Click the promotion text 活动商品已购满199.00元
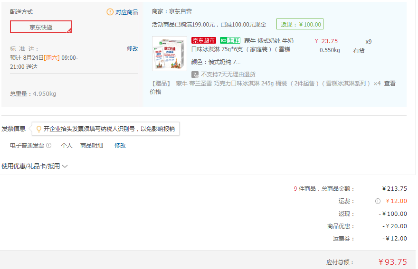 pyautogui.click(x=209, y=25)
